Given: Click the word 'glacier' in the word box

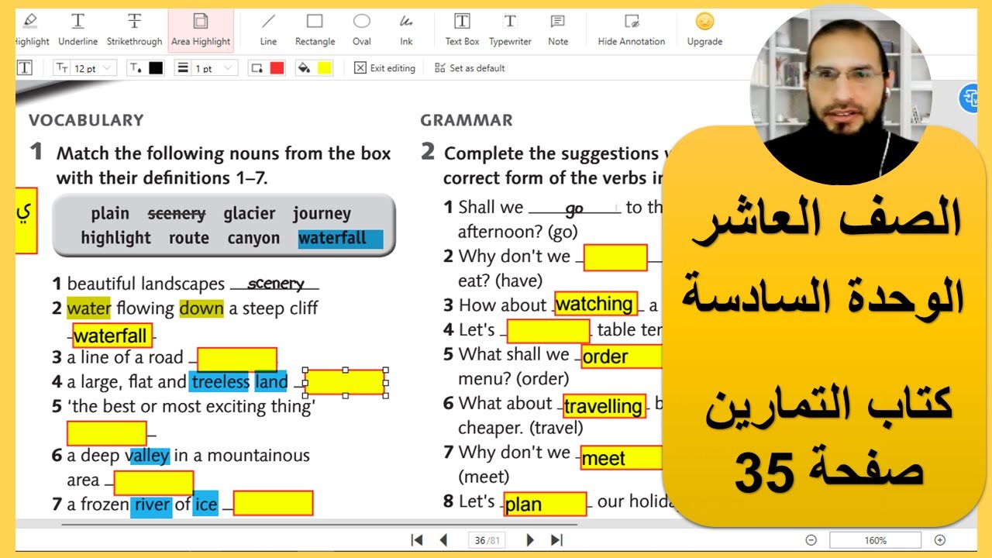Looking at the screenshot, I should pos(250,214).
